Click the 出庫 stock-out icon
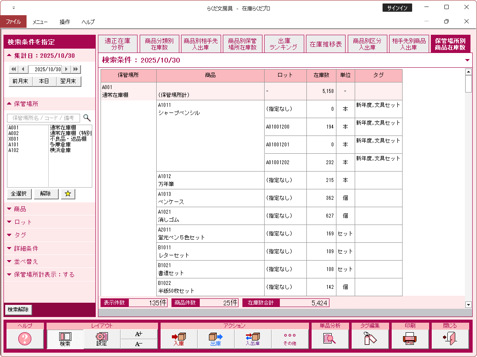The height and width of the screenshot is (357, 477). [x=215, y=339]
